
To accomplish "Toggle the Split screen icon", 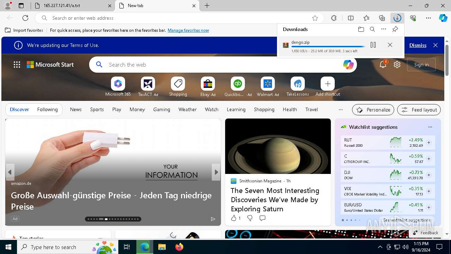I will click(351, 18).
